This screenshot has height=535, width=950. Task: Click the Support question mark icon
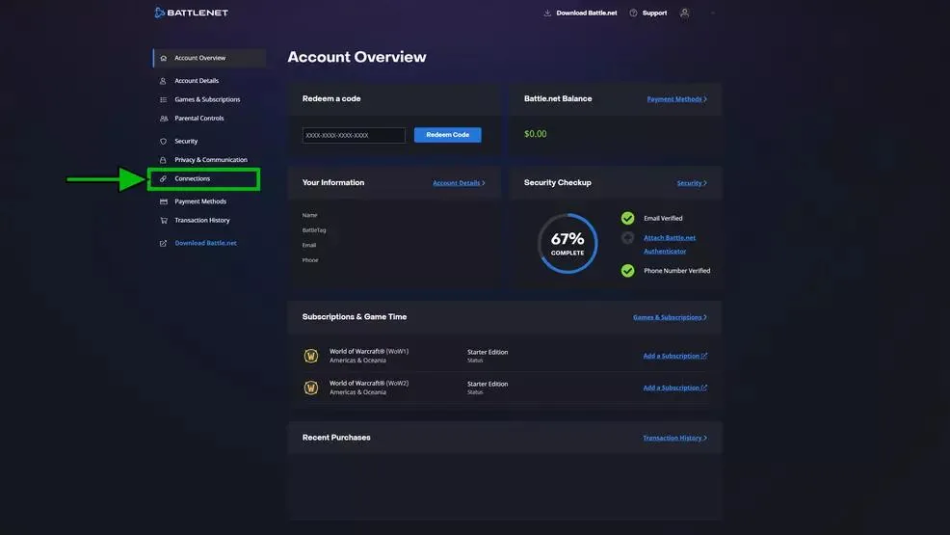pyautogui.click(x=633, y=13)
